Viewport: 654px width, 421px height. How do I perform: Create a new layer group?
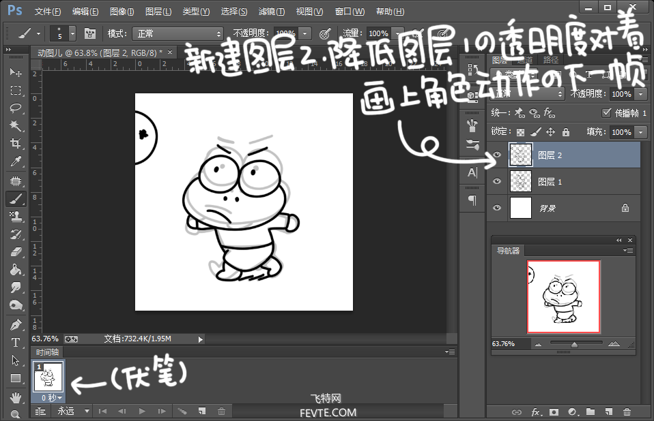tap(591, 412)
